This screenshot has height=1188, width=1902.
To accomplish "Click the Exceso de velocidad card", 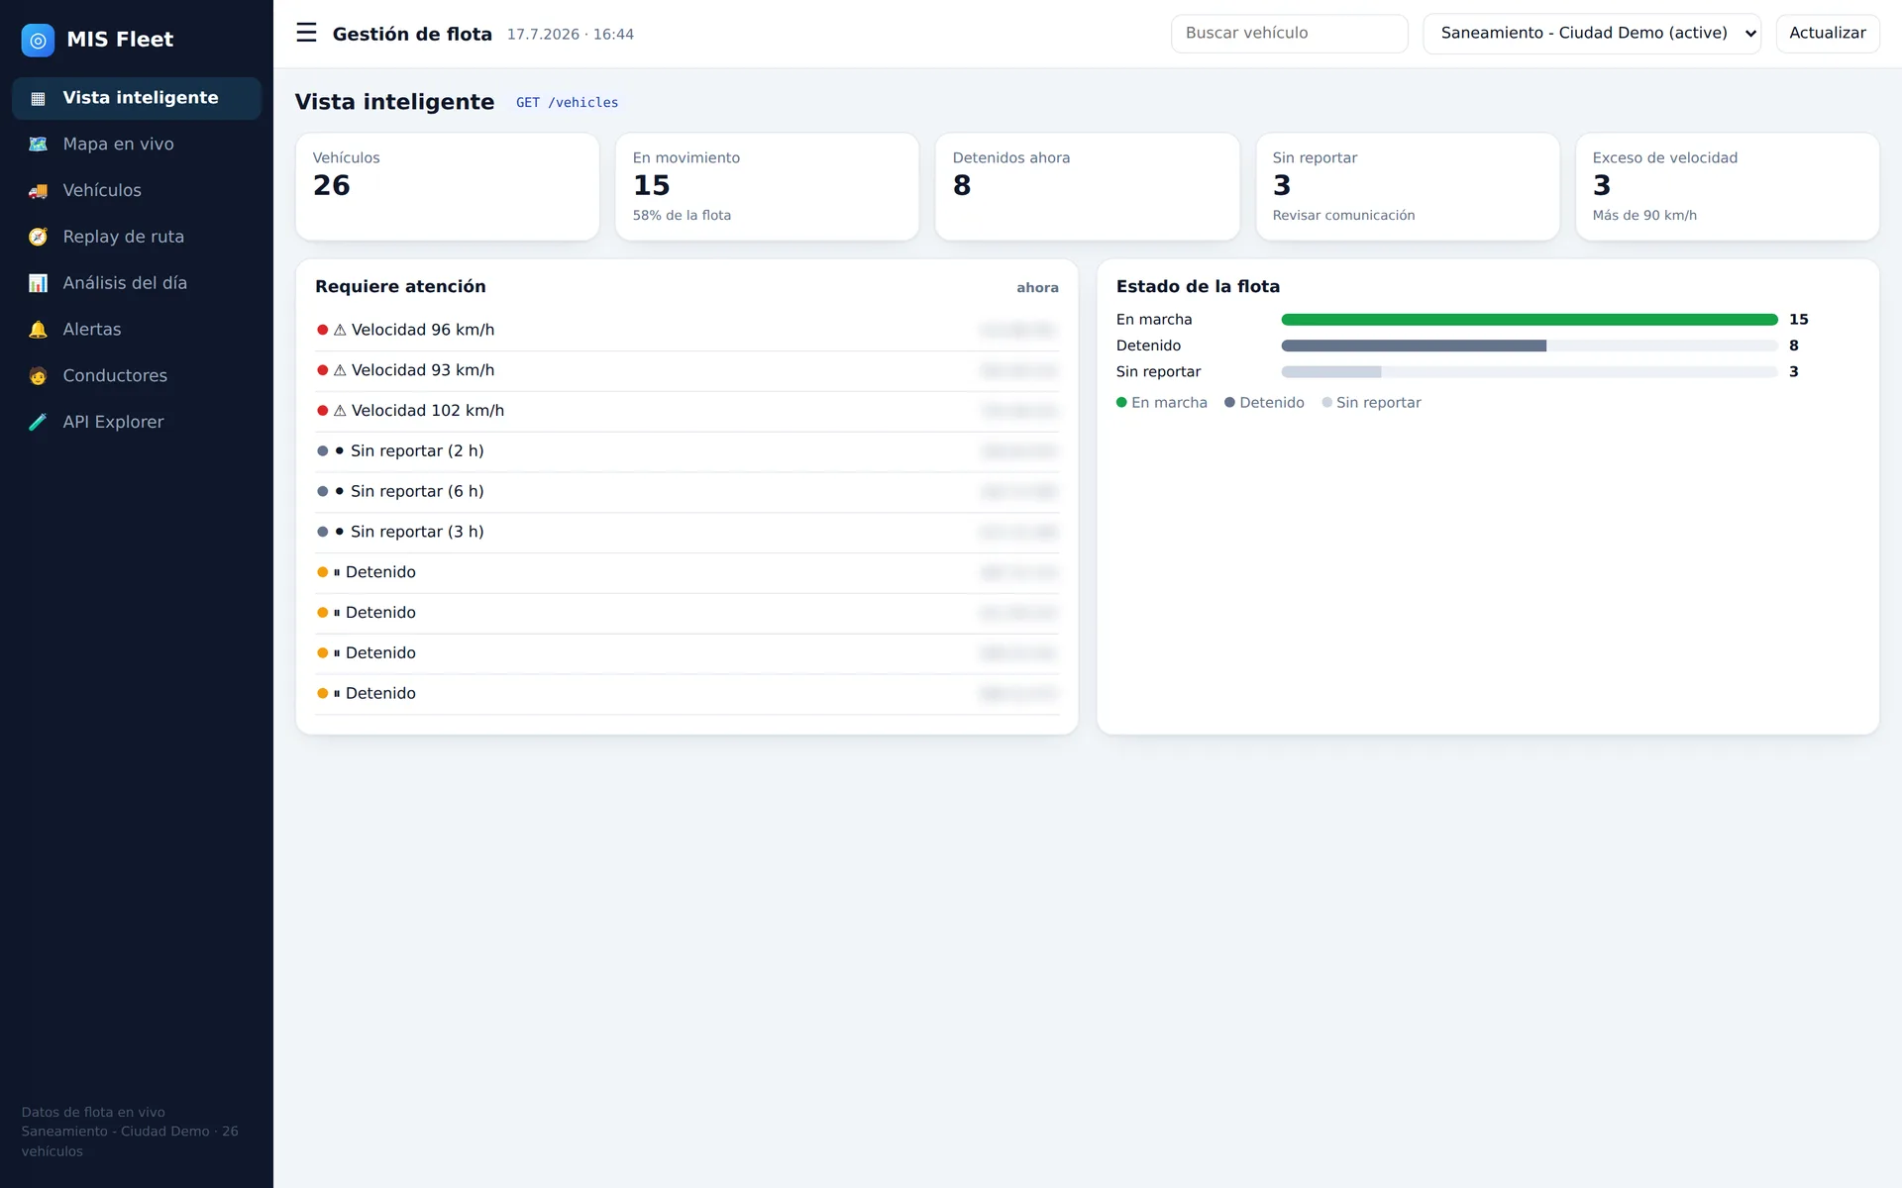I will pos(1727,186).
